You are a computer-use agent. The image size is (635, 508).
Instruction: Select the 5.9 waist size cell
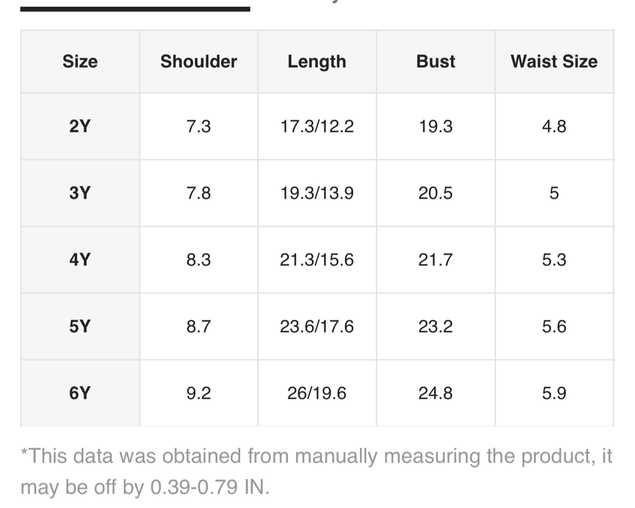click(x=554, y=393)
